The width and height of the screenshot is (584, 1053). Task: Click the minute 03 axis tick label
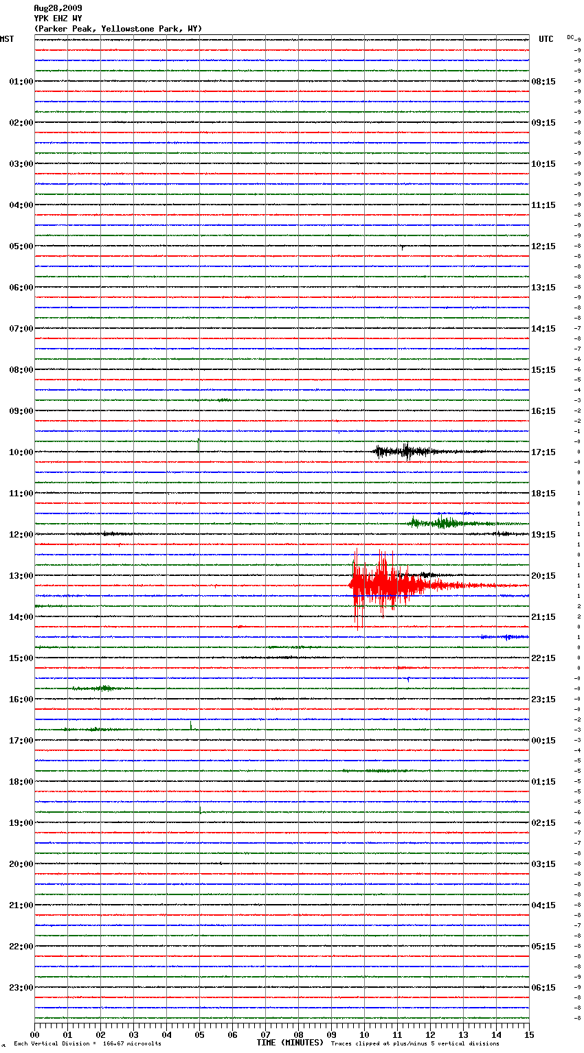tap(133, 1035)
